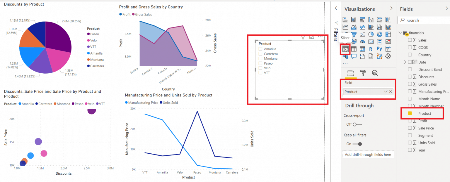
Task: Toggle Cross-report drill through on
Action: coord(357,124)
